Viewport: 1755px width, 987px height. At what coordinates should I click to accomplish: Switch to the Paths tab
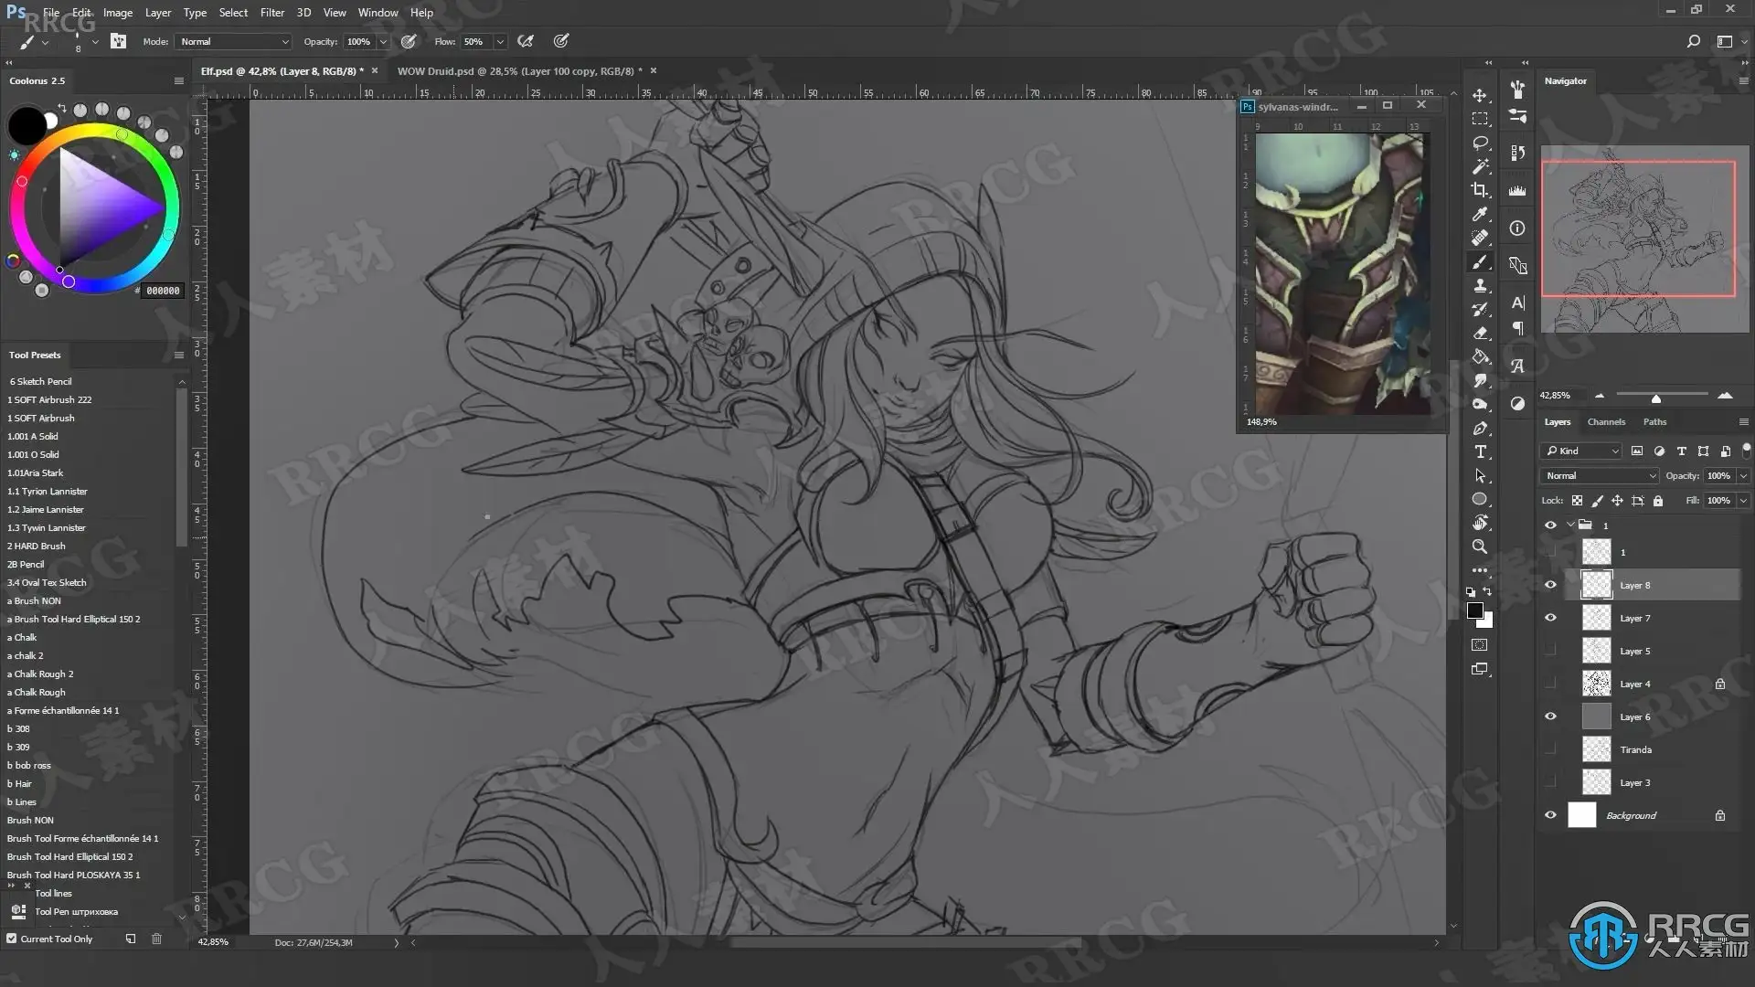pos(1654,422)
